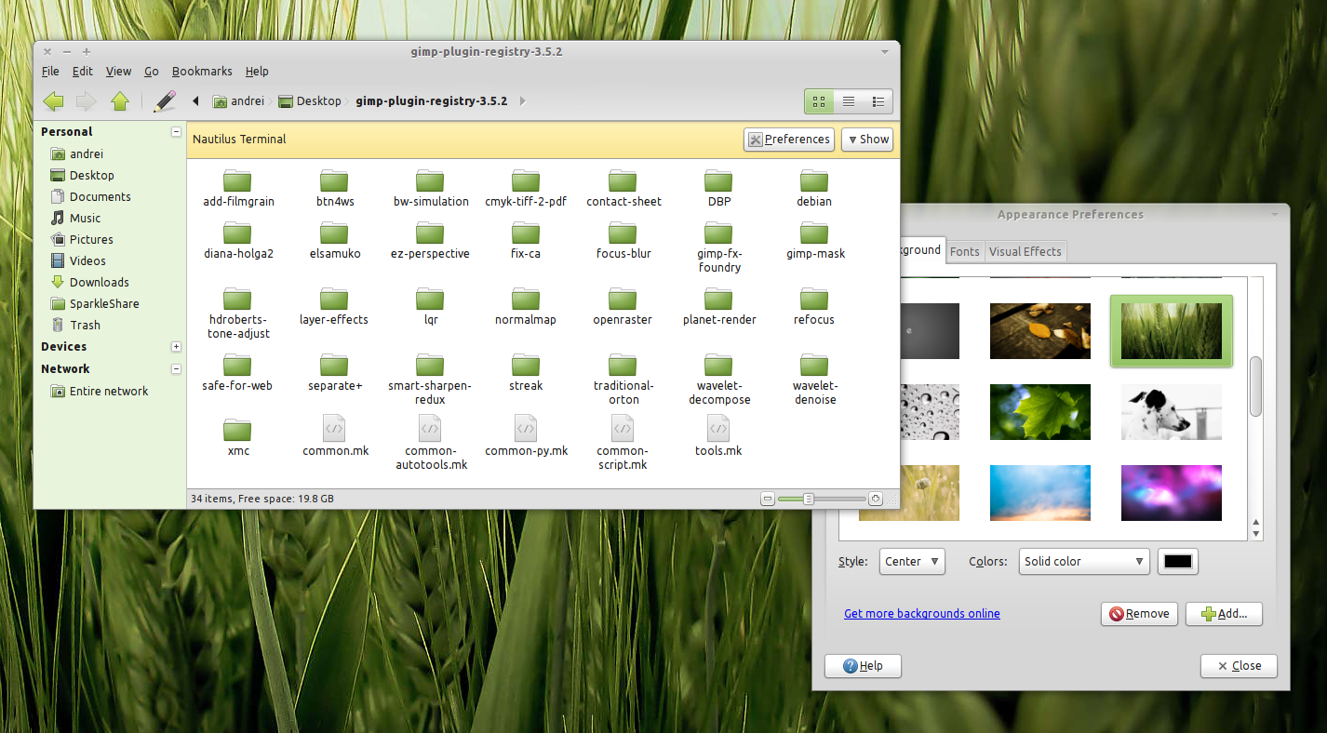Open the View menu
The height and width of the screenshot is (733, 1327).
118,72
